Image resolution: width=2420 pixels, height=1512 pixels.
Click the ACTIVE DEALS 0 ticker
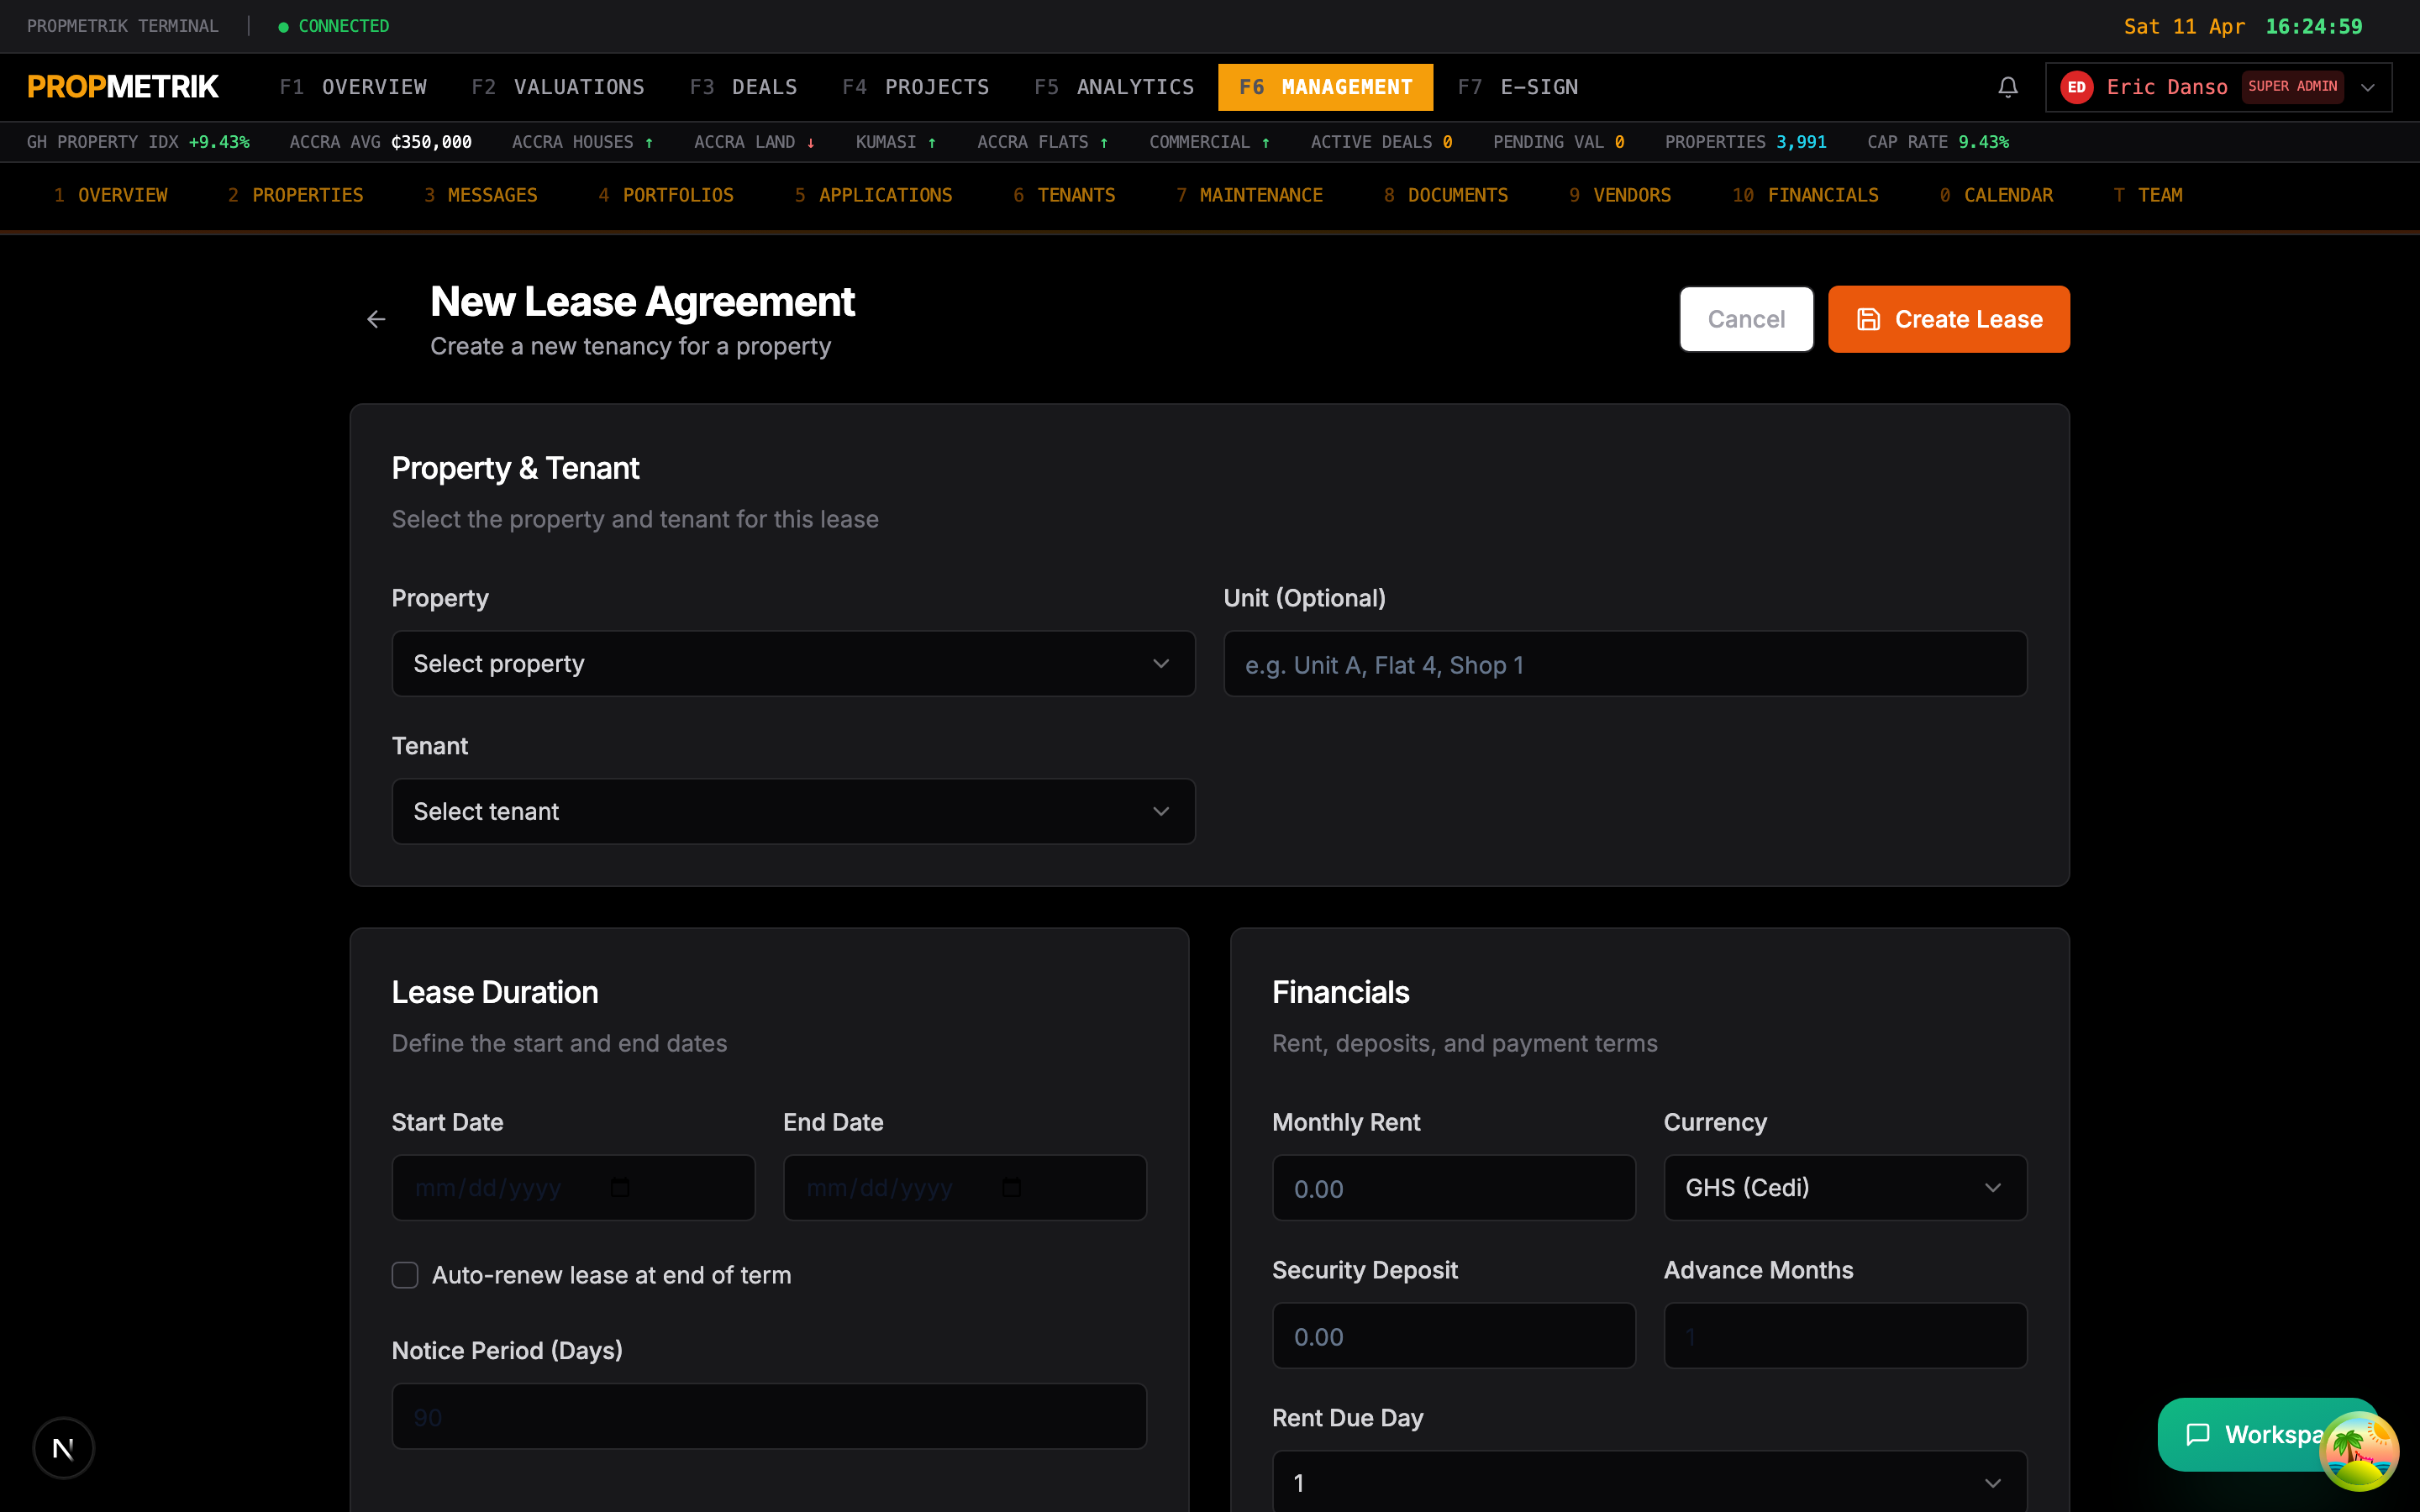click(1381, 142)
